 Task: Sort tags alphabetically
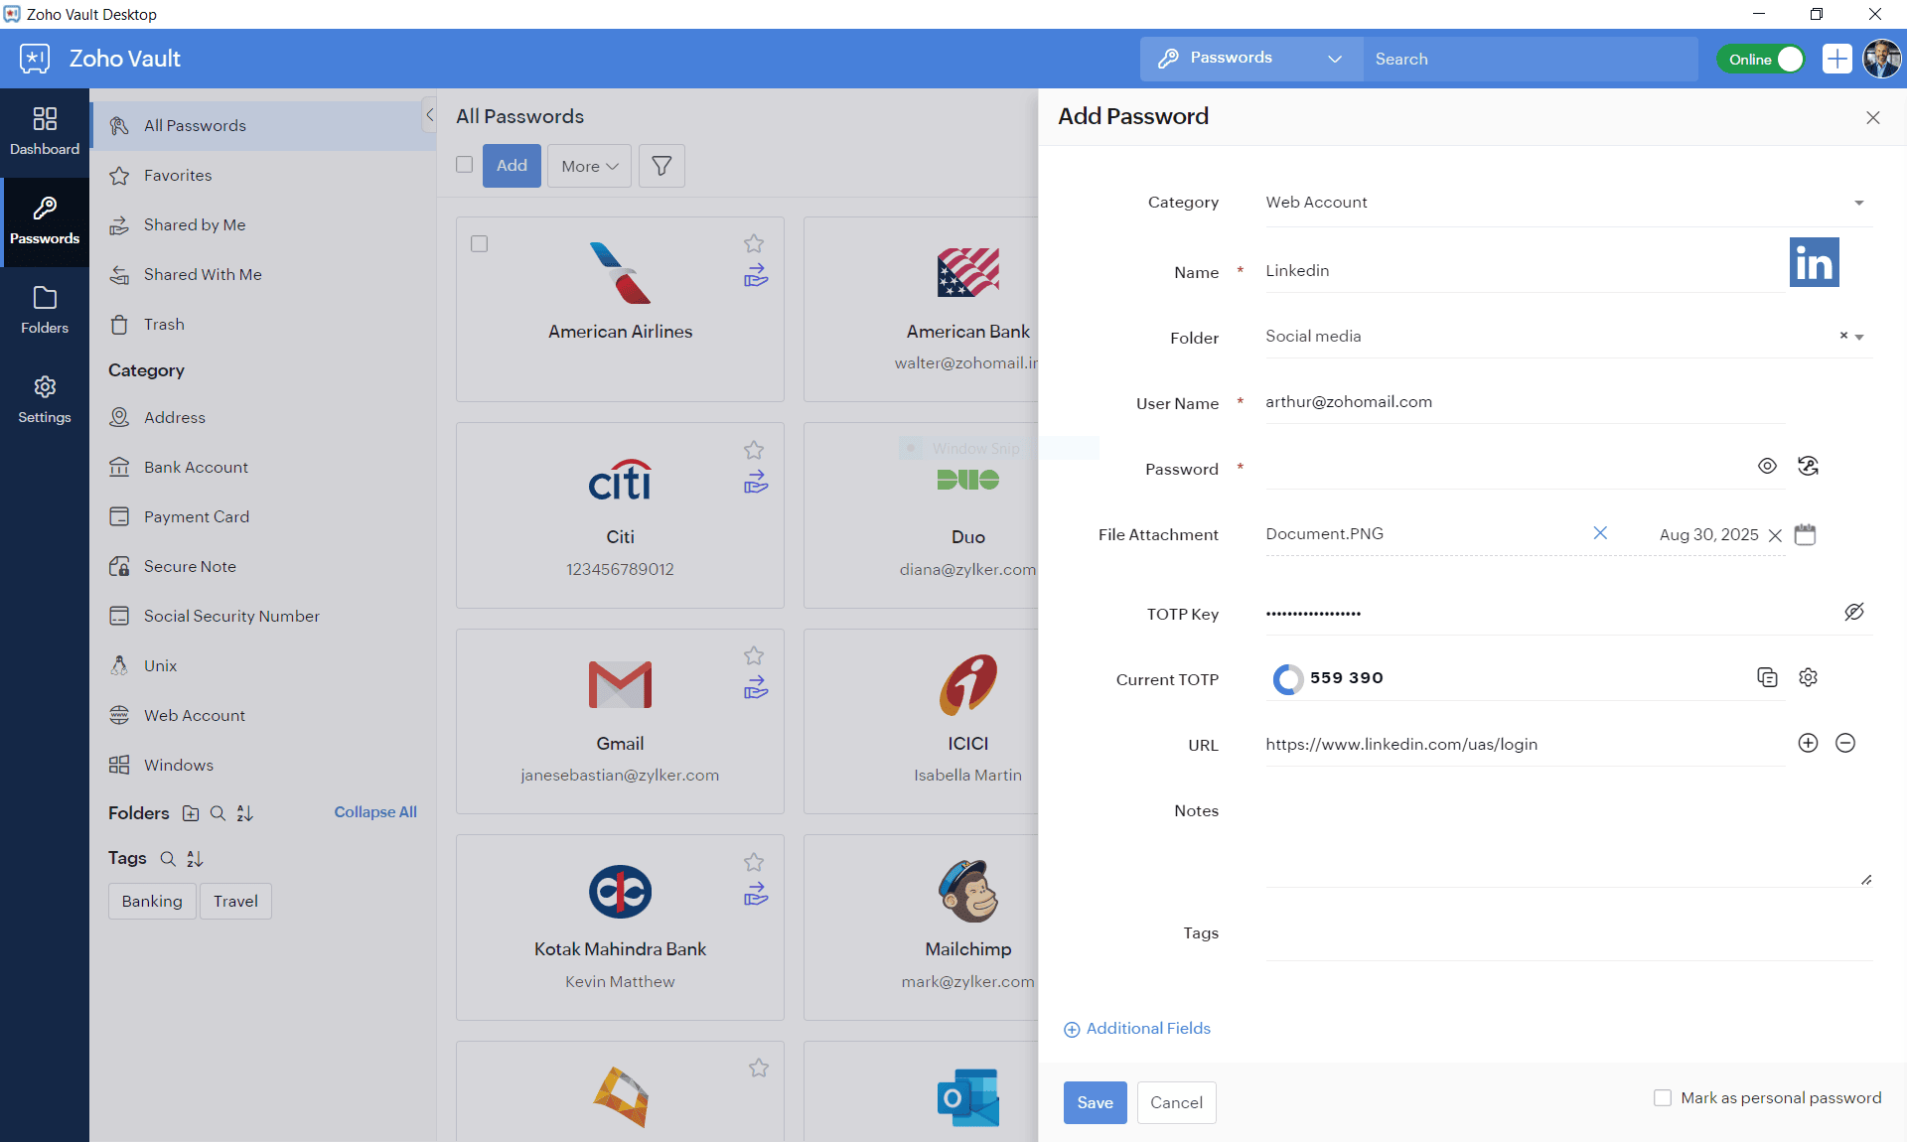click(x=195, y=858)
